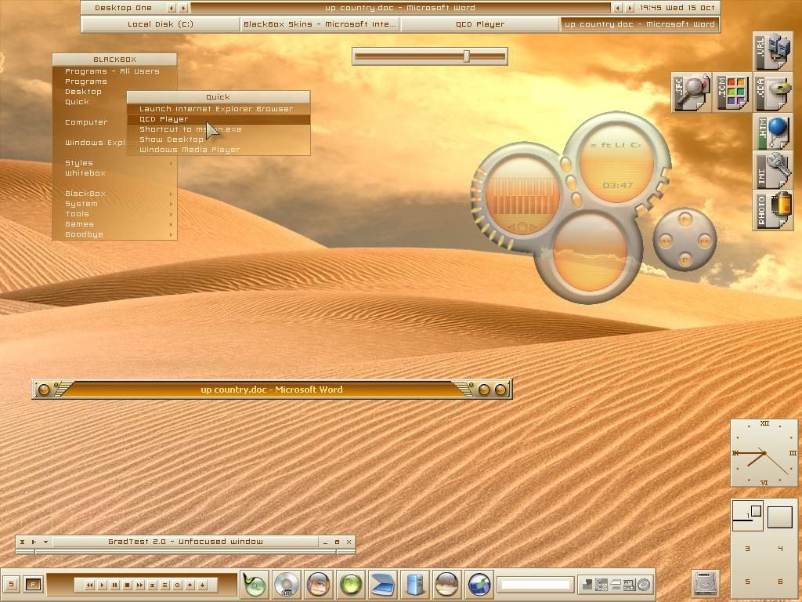
Task: Open the Desktop entry in BlackBox menu
Action: [x=114, y=92]
